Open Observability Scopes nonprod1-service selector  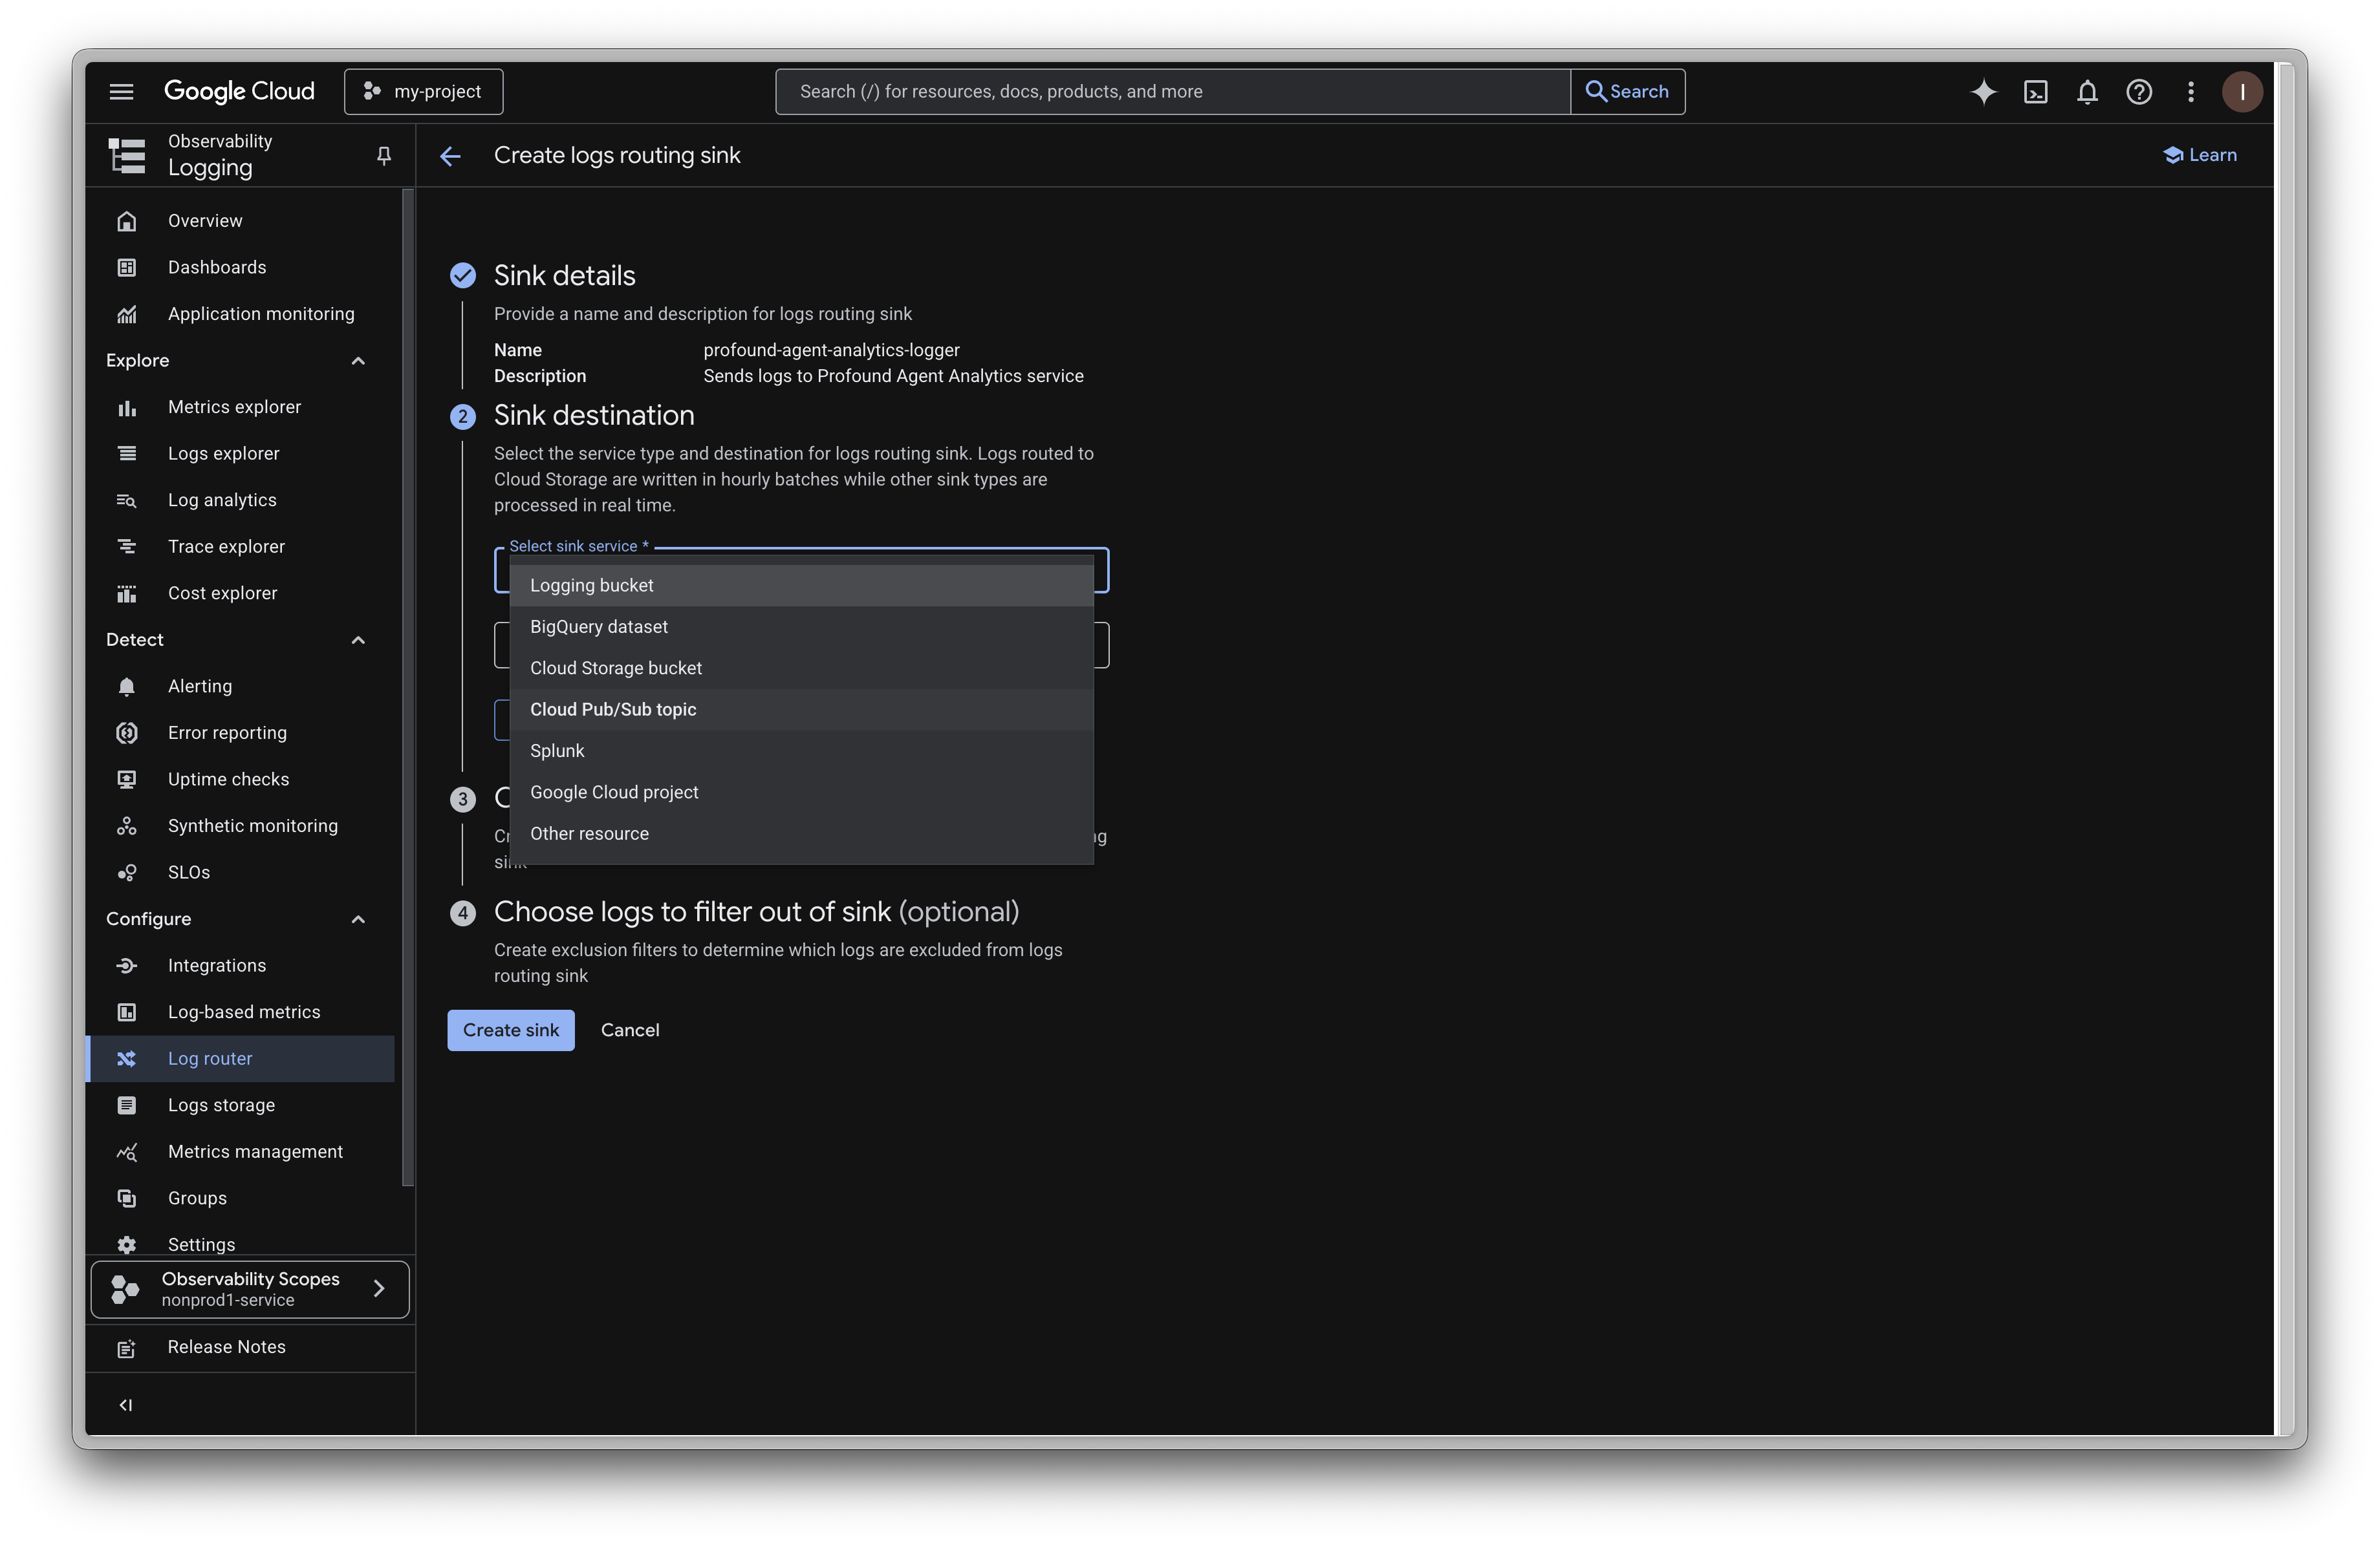click(x=250, y=1289)
